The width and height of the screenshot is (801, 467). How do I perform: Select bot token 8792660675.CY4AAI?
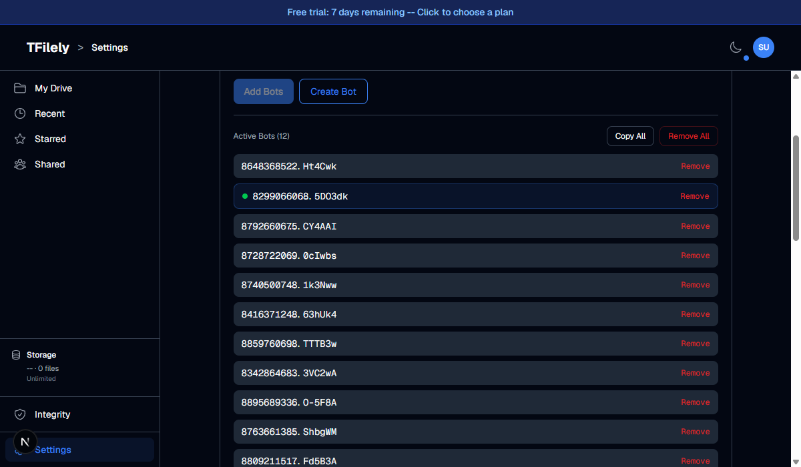(x=289, y=226)
